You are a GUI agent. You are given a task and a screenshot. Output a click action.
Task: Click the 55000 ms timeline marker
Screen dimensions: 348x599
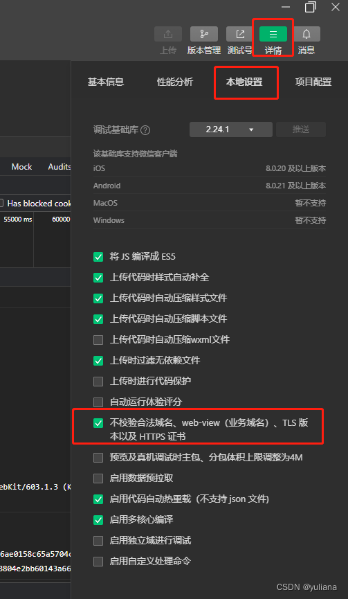[x=17, y=220]
